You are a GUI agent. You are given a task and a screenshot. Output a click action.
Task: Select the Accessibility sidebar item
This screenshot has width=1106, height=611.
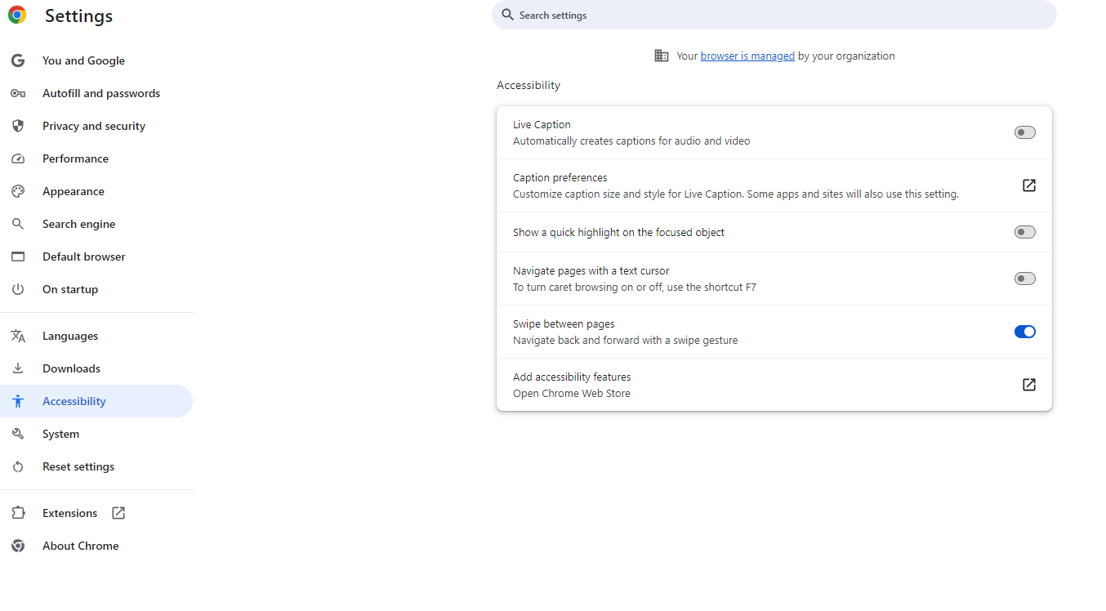point(96,401)
